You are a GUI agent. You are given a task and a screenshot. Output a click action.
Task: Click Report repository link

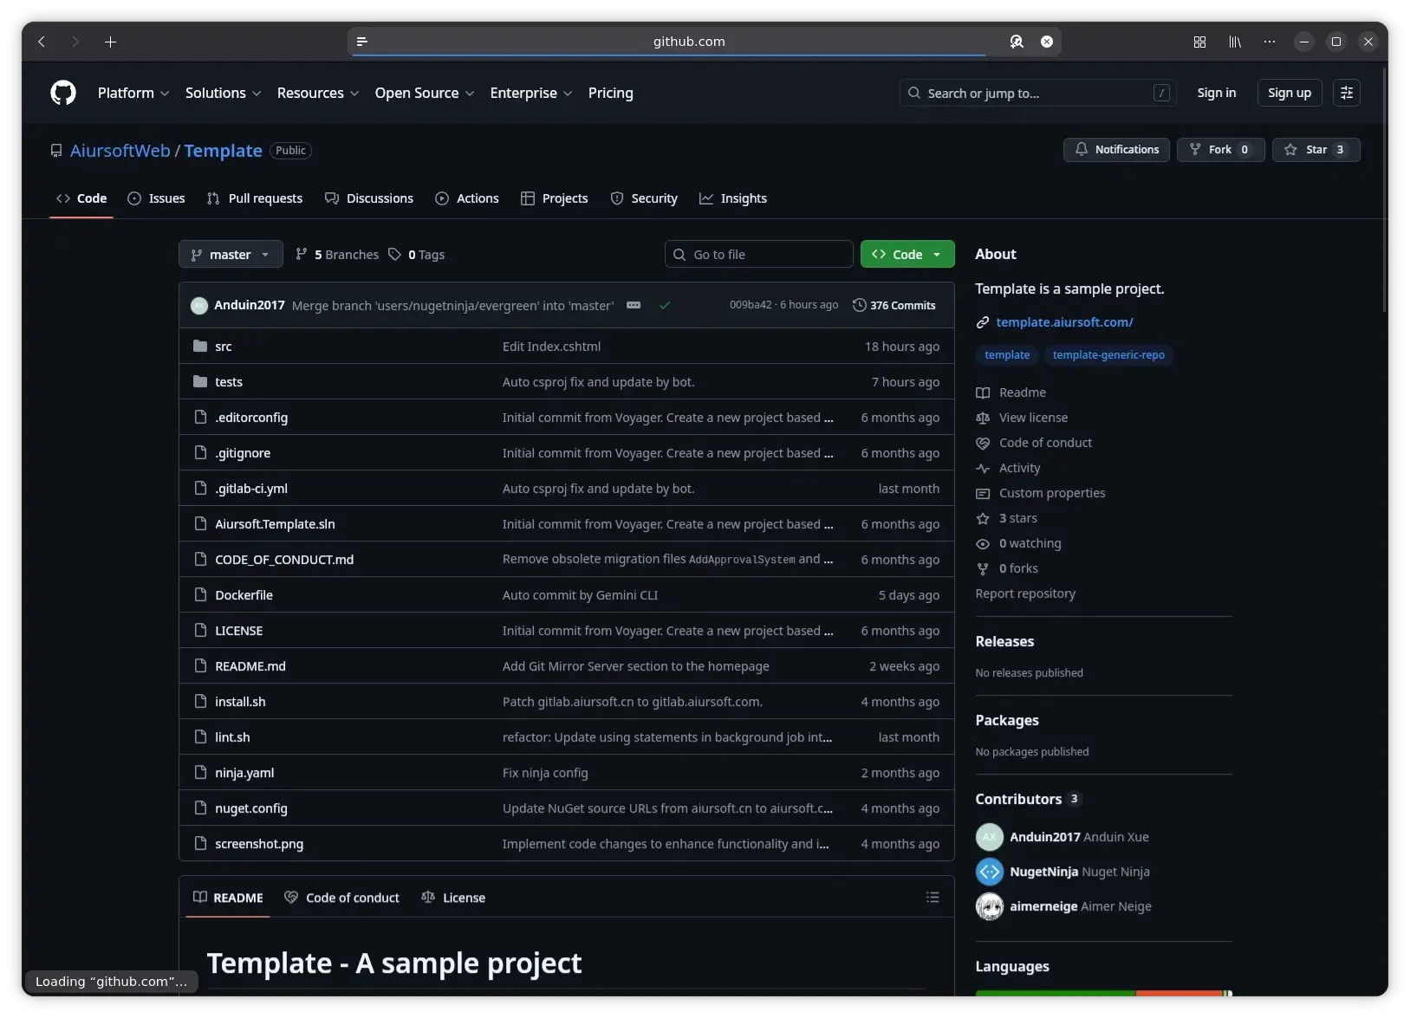(1024, 593)
